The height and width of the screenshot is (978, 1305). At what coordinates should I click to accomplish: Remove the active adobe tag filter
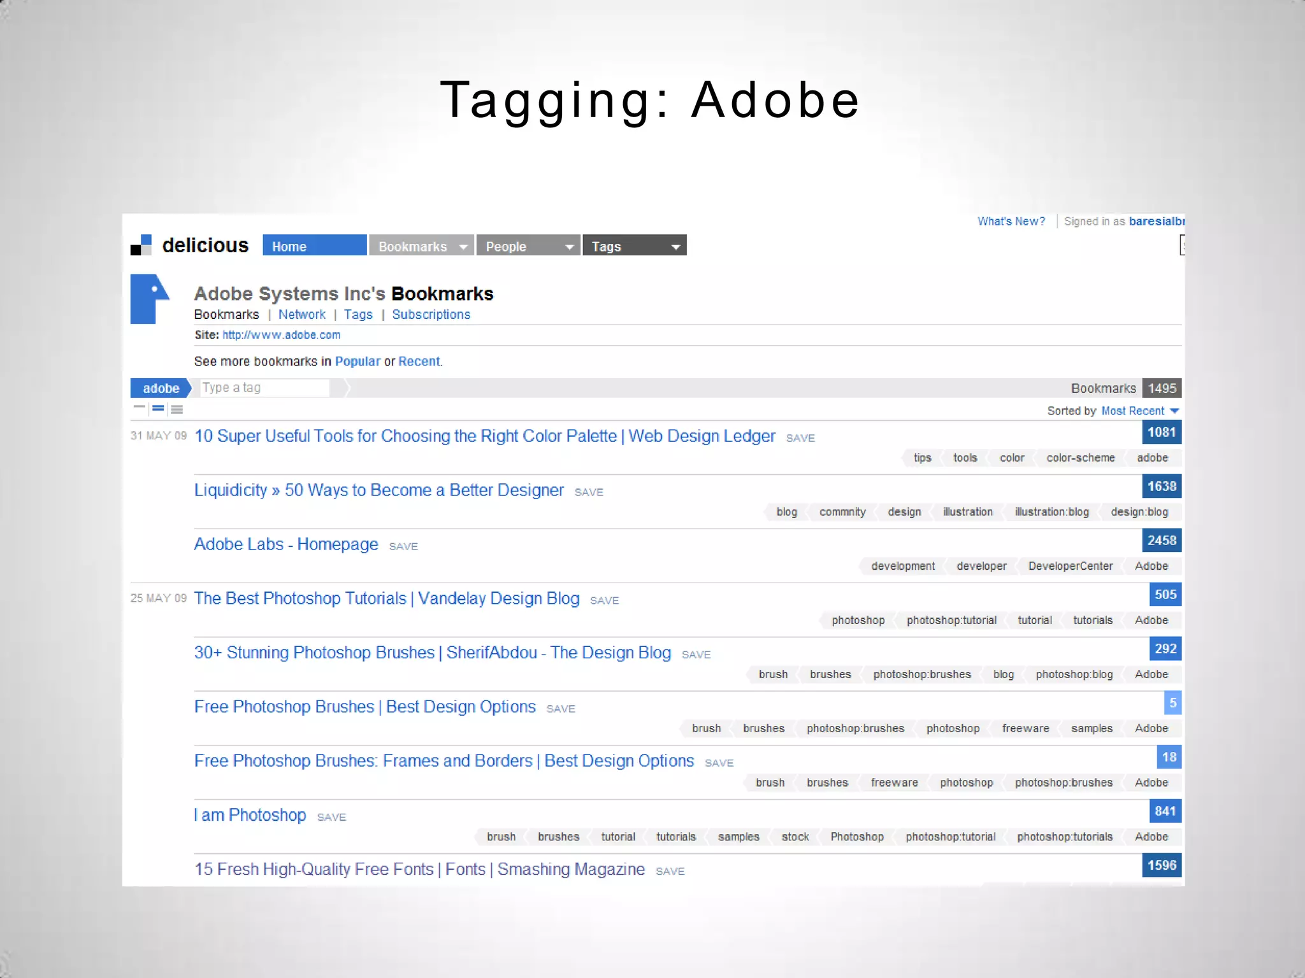coord(161,388)
